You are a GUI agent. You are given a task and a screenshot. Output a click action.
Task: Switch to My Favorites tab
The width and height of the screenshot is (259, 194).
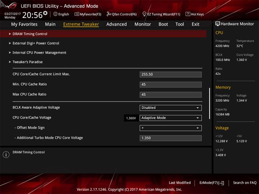pos(24,24)
